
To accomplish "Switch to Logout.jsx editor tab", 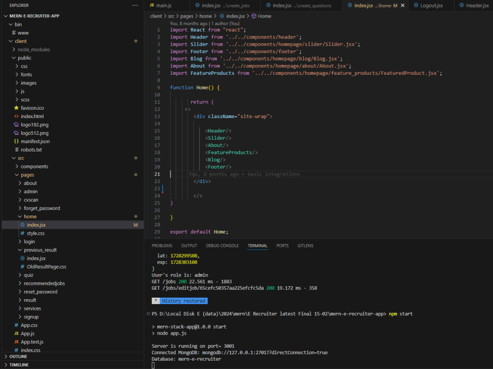I will [x=431, y=5].
